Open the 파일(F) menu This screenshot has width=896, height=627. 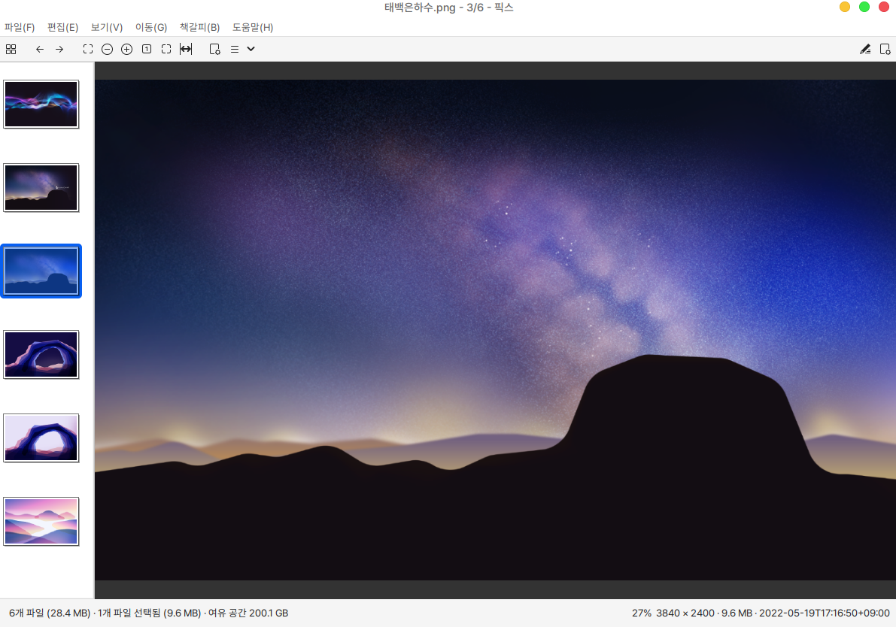20,28
